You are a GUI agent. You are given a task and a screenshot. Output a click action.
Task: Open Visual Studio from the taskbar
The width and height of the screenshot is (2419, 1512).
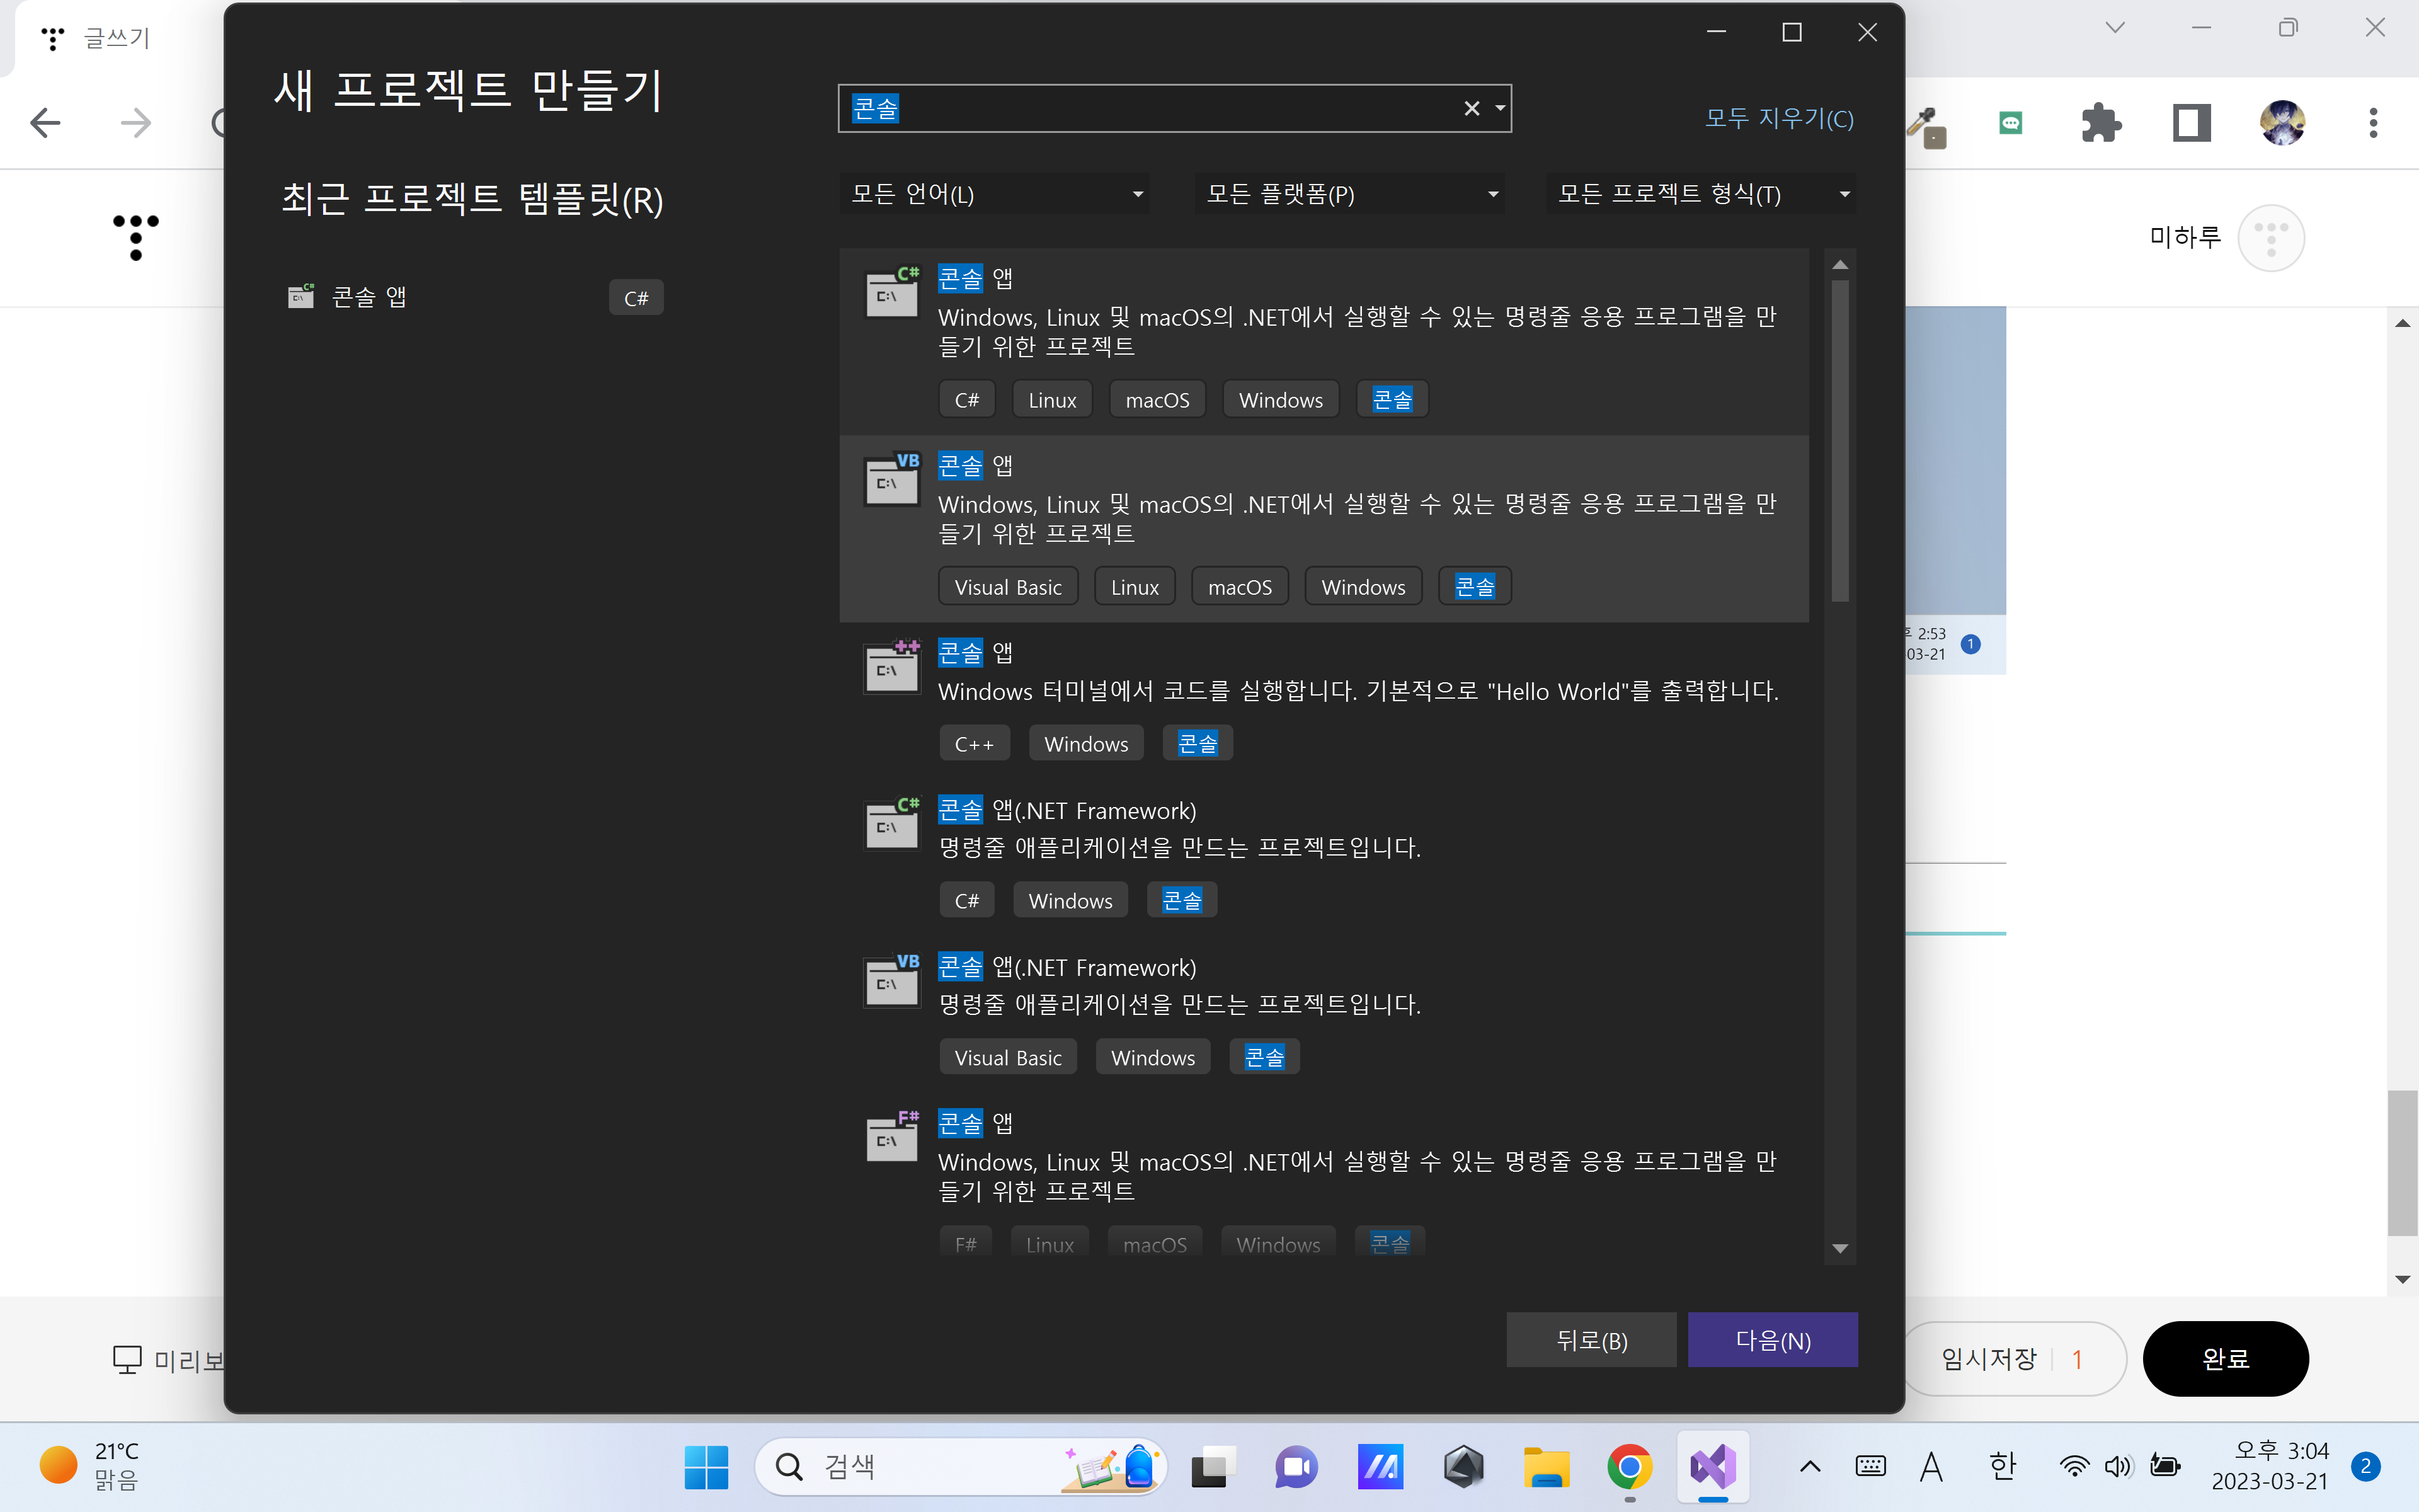(1713, 1467)
